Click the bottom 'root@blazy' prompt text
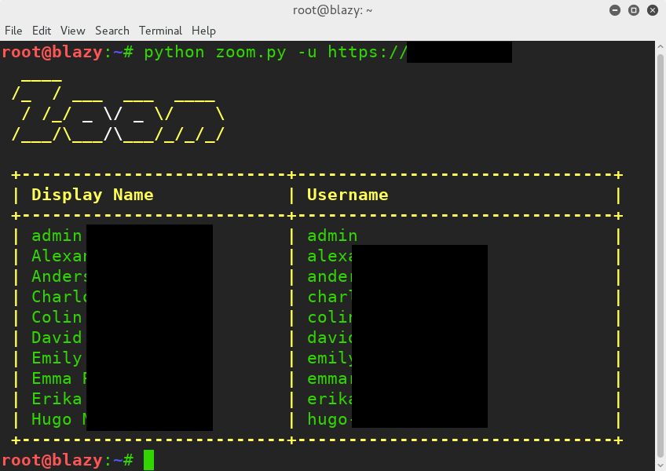The width and height of the screenshot is (666, 471). (52, 460)
